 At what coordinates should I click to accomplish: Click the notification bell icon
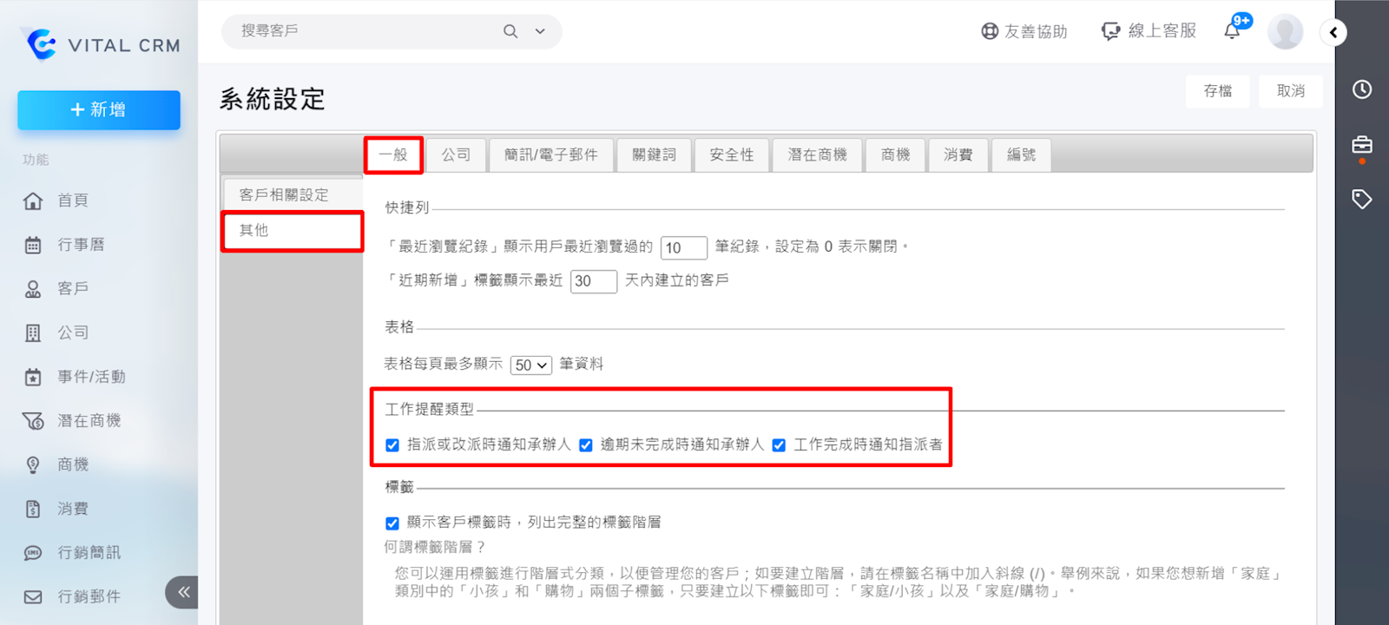coord(1232,31)
